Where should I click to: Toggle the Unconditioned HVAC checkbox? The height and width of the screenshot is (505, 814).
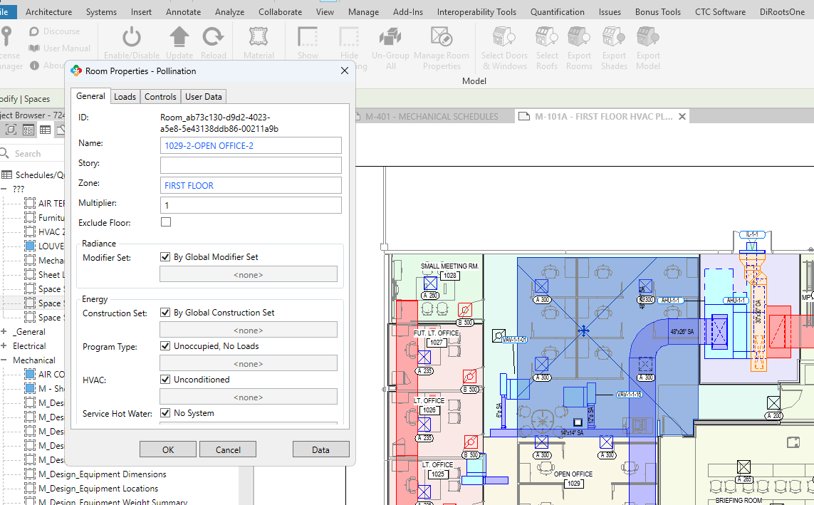click(166, 380)
